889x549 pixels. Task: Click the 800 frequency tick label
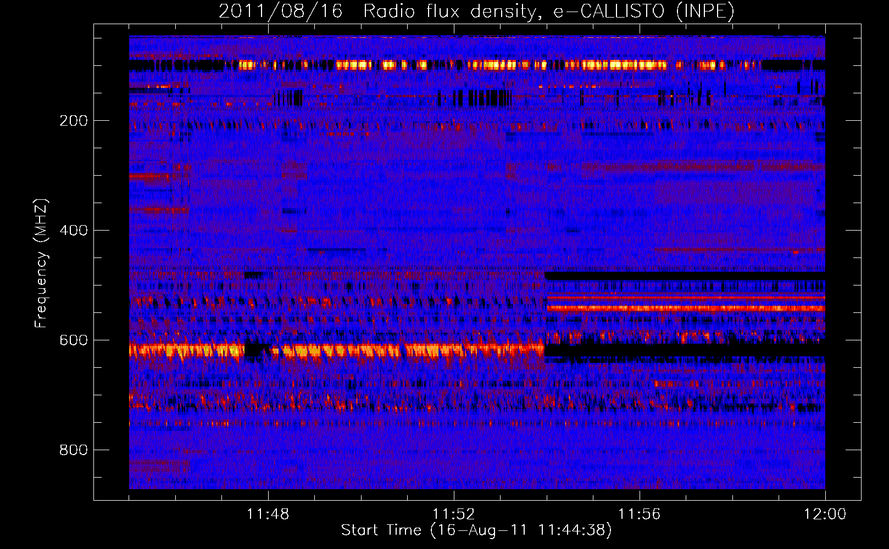(74, 450)
